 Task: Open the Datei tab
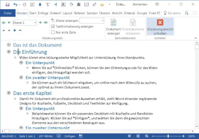8,13
